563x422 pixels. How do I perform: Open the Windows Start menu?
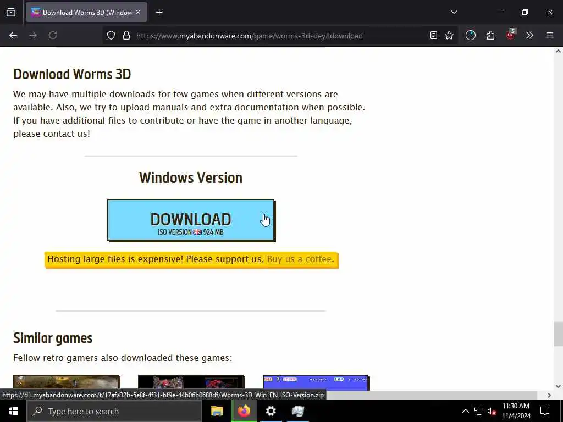[13, 411]
